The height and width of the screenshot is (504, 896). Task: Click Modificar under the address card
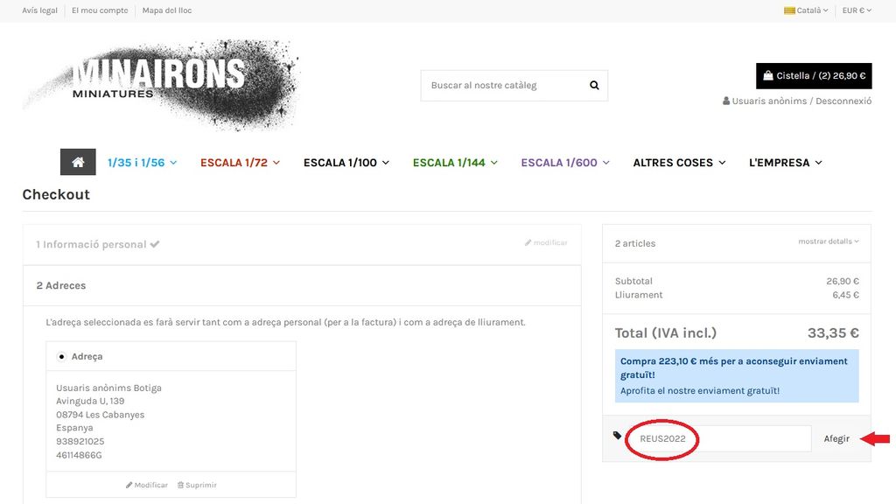pos(147,485)
